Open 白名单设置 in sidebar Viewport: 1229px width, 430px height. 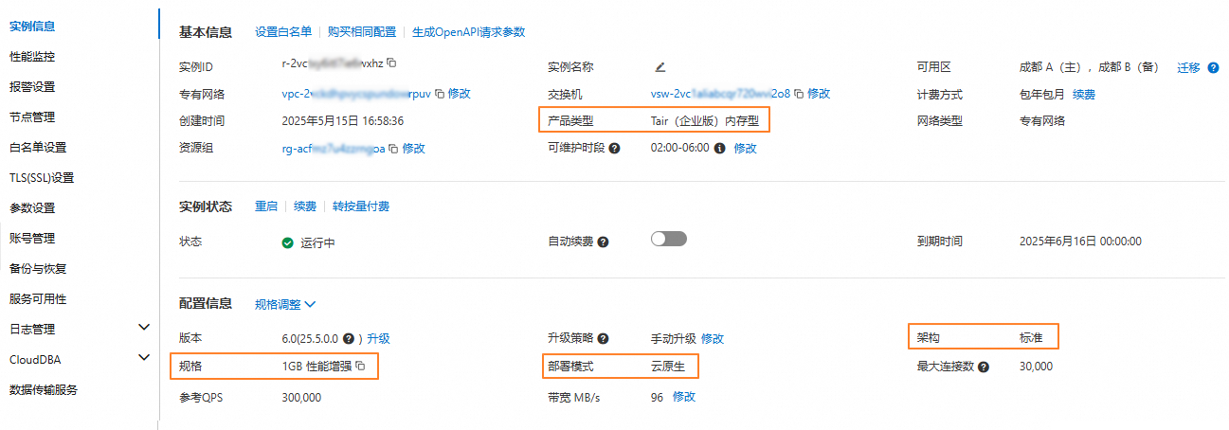pos(38,148)
